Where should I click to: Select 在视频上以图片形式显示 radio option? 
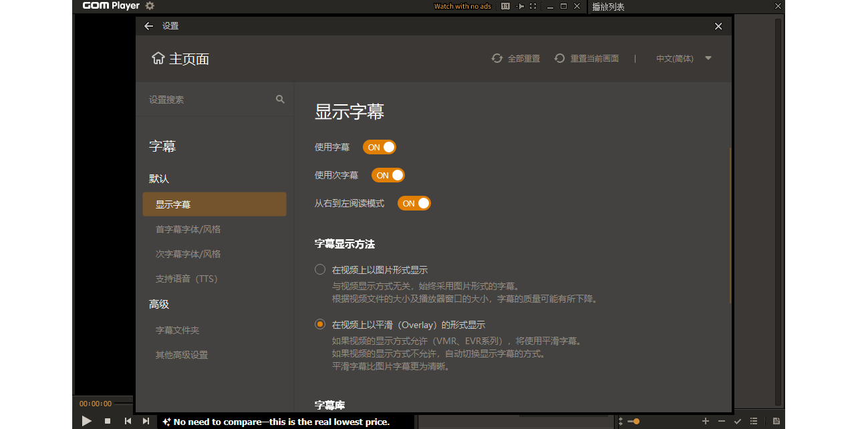[319, 269]
